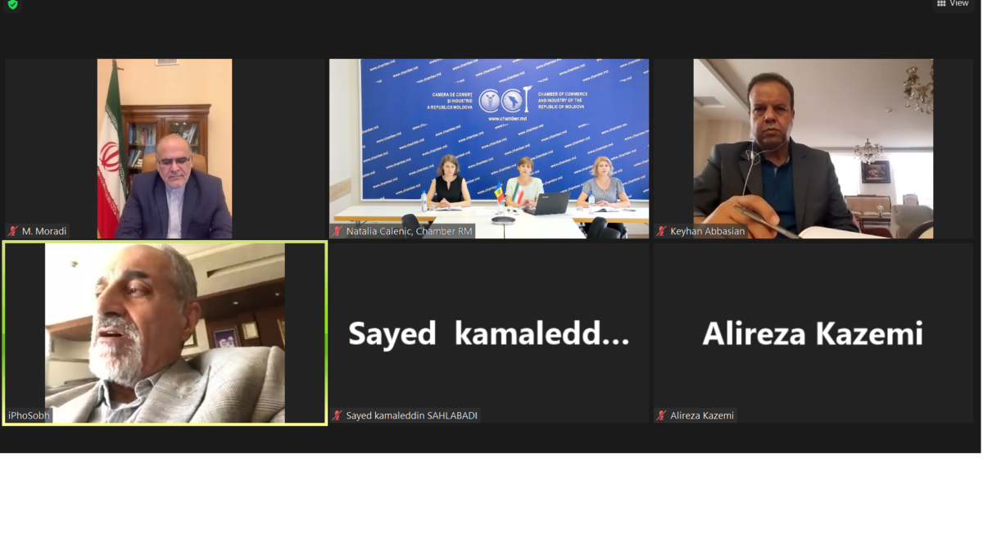Select the large Alireza Kazemi placeholder tile
Screen dimensions: 983x553
(x=813, y=333)
